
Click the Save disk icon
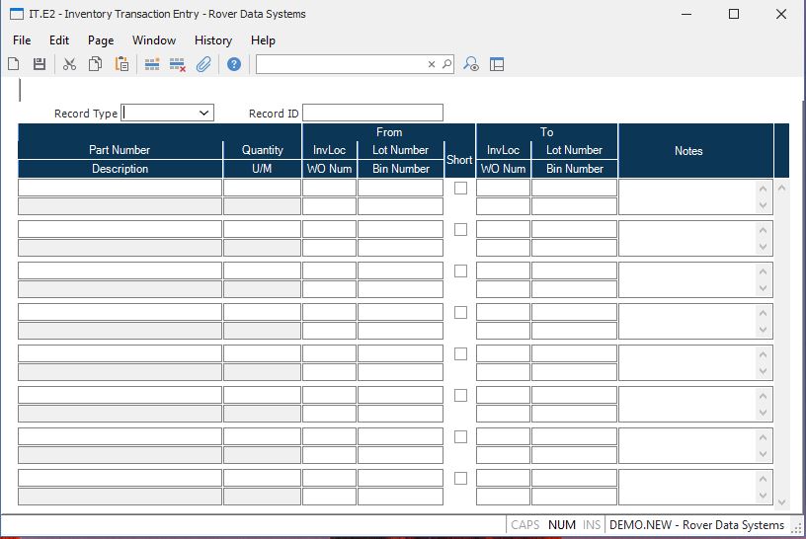(40, 64)
